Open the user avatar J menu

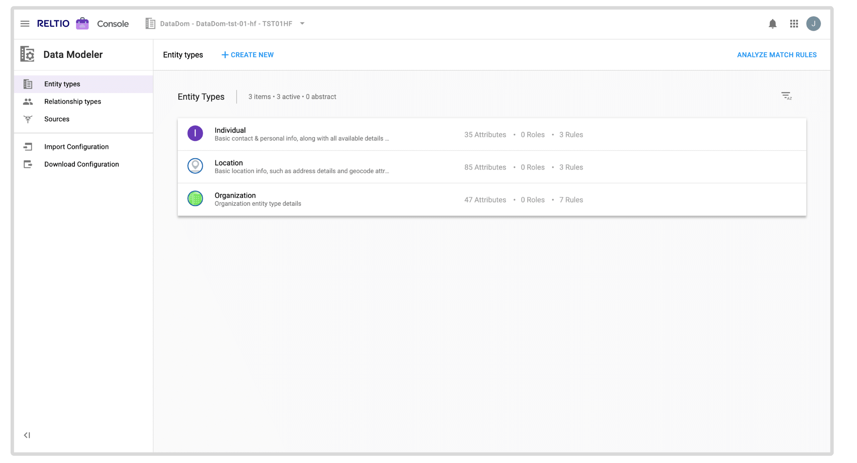click(x=813, y=24)
